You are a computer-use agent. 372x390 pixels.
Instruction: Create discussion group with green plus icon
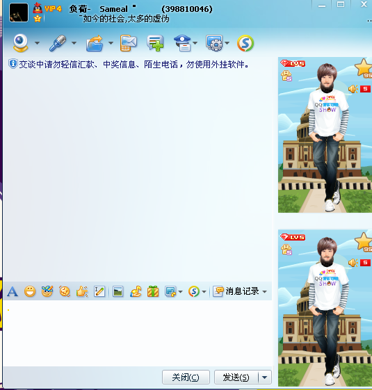pyautogui.click(x=155, y=43)
